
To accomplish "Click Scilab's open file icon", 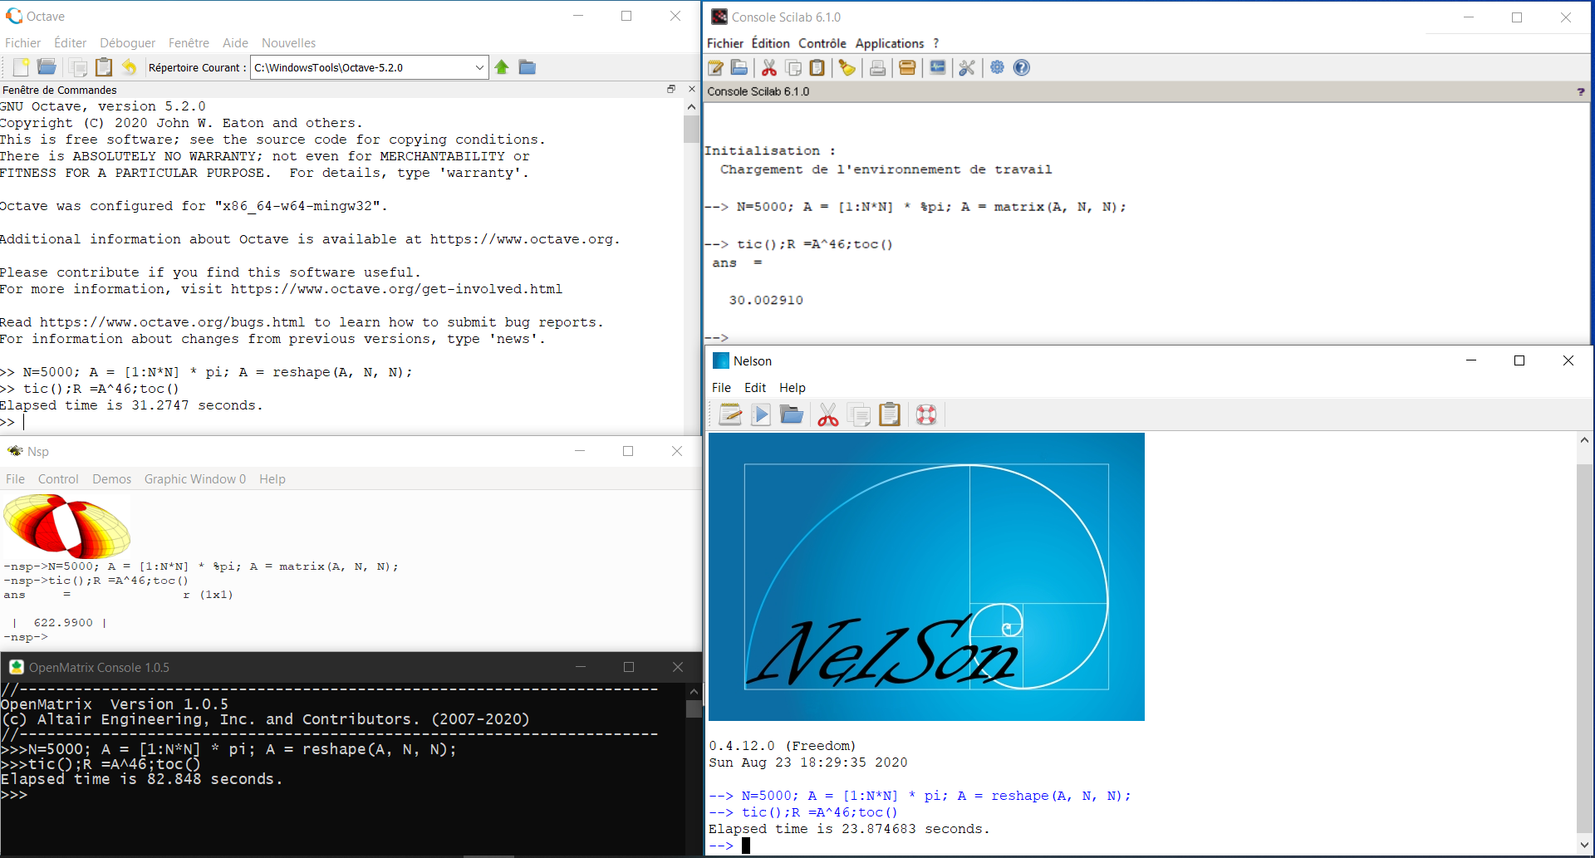I will pos(739,68).
